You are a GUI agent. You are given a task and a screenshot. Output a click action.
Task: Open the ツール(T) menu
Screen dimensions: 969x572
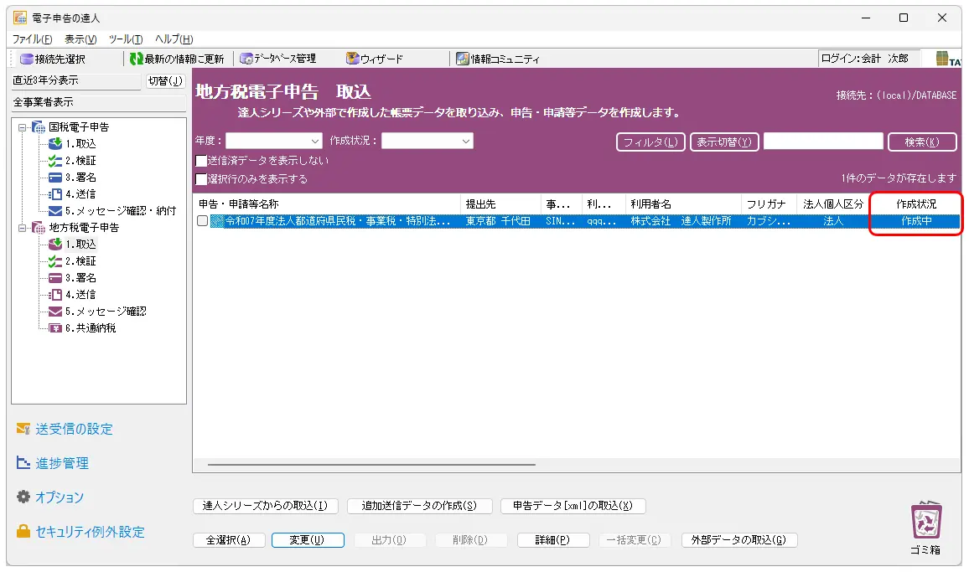pos(126,39)
